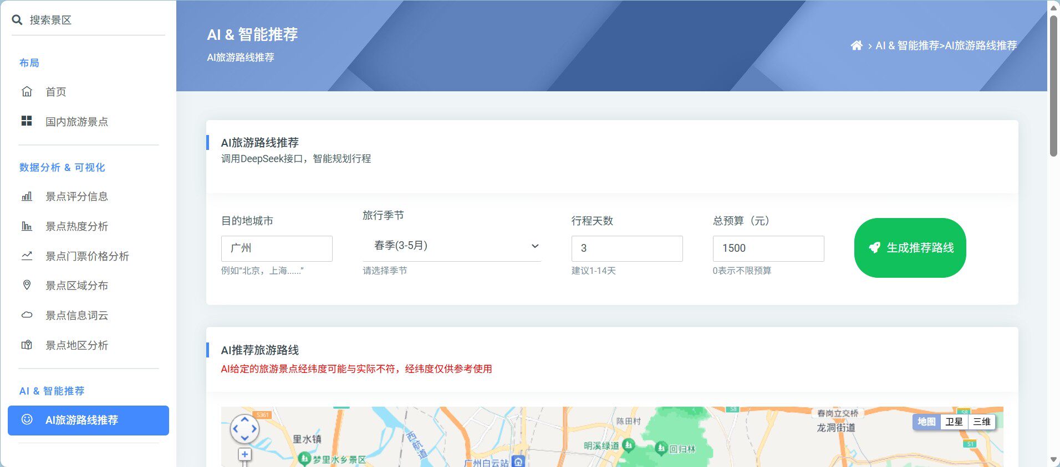The image size is (1060, 467).
Task: Click the 首页 house icon
Action: [27, 91]
